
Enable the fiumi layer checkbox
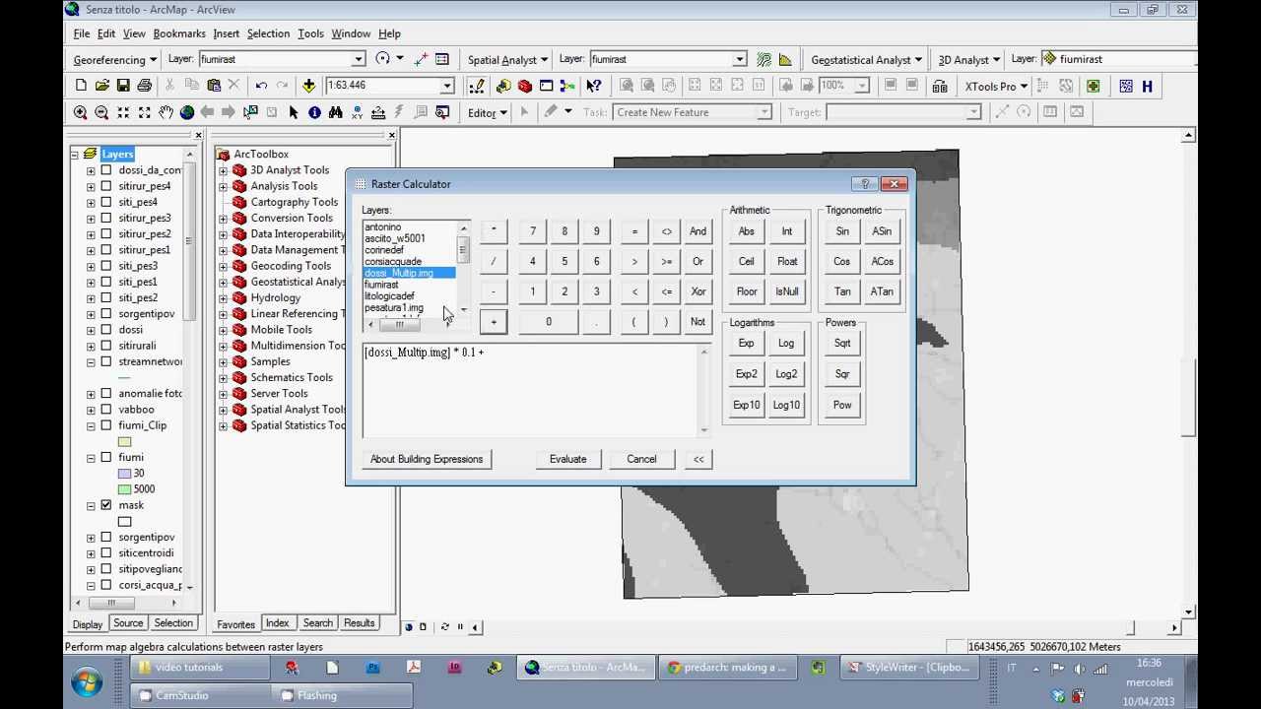pyautogui.click(x=106, y=457)
